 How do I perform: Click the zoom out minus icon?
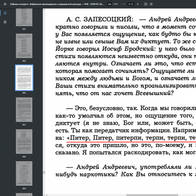124,4
